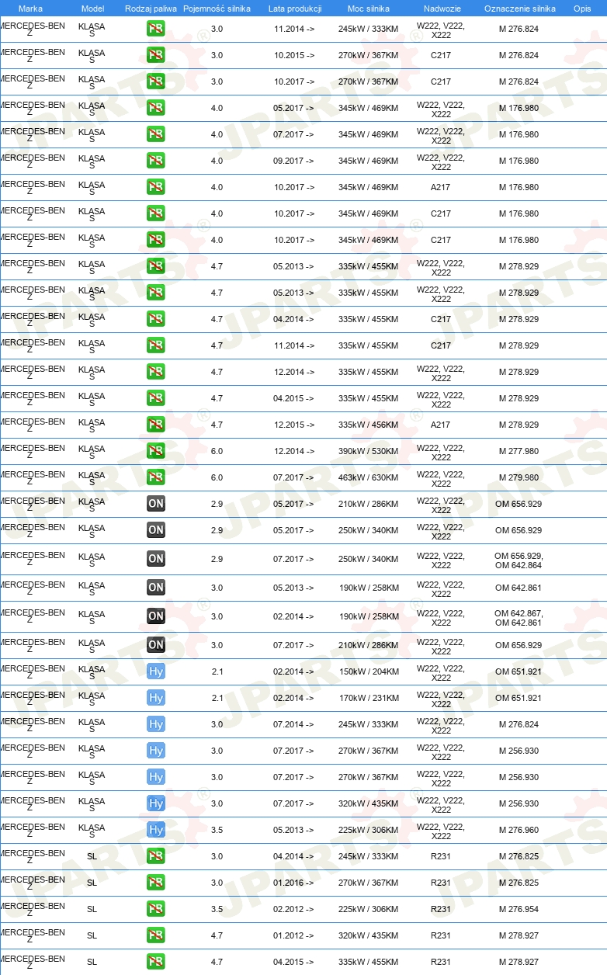607x975 pixels.
Task: Select production date 01.2016 ->
Action: tap(294, 883)
